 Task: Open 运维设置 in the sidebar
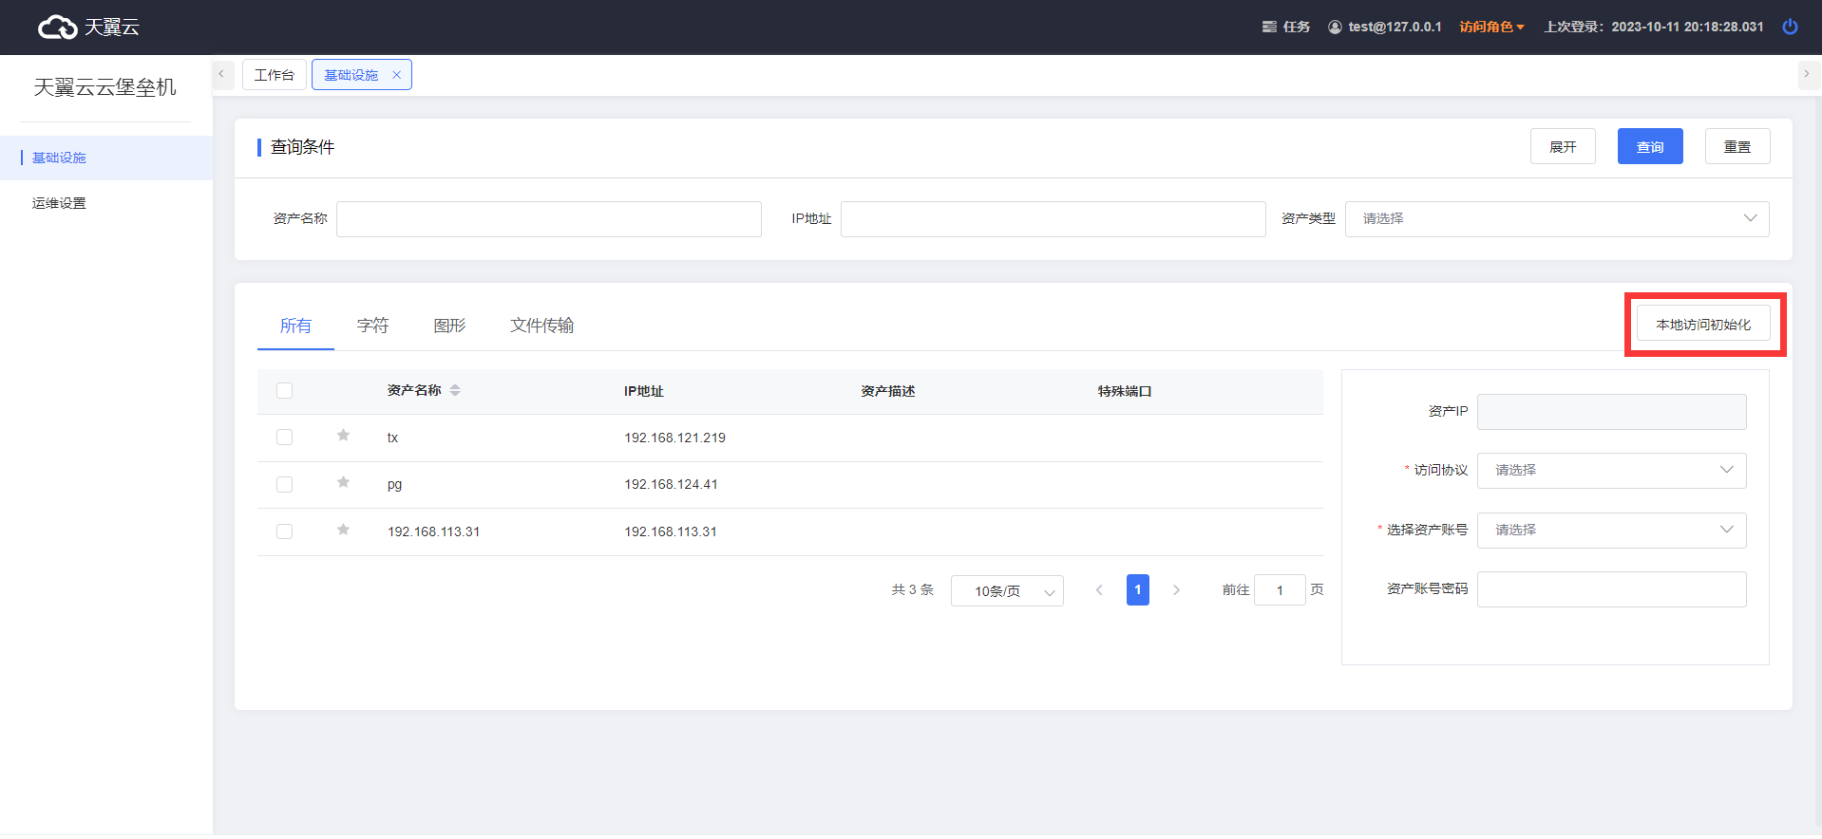pyautogui.click(x=59, y=203)
